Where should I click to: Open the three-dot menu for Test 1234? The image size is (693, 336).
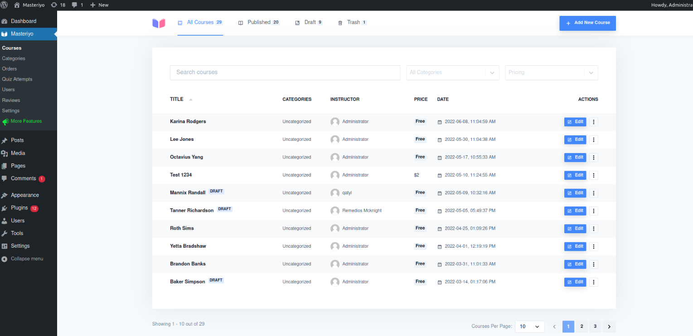pos(594,175)
